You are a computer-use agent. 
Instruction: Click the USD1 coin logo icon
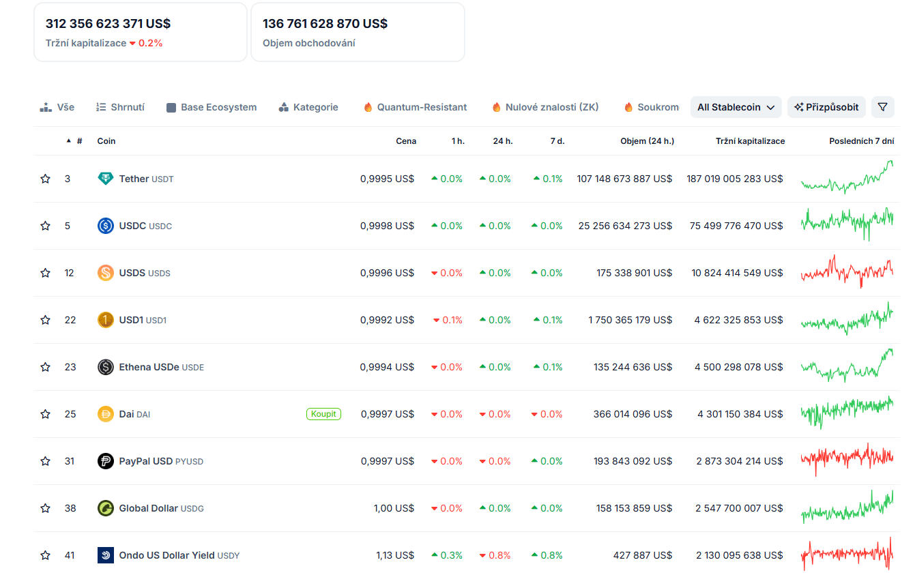click(105, 320)
